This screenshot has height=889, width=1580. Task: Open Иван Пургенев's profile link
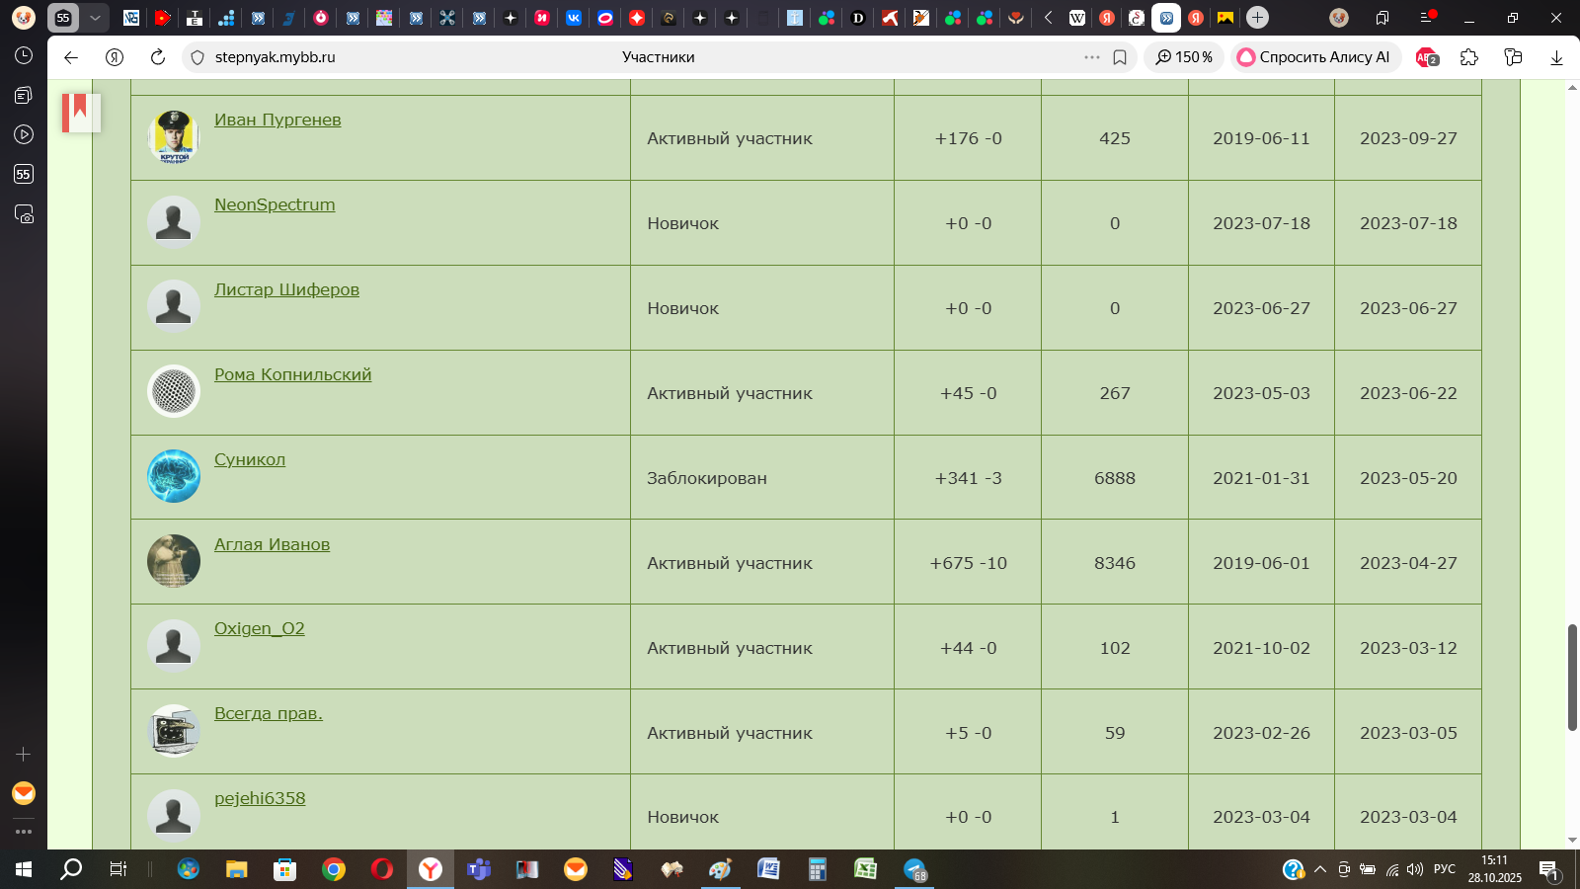point(277,120)
